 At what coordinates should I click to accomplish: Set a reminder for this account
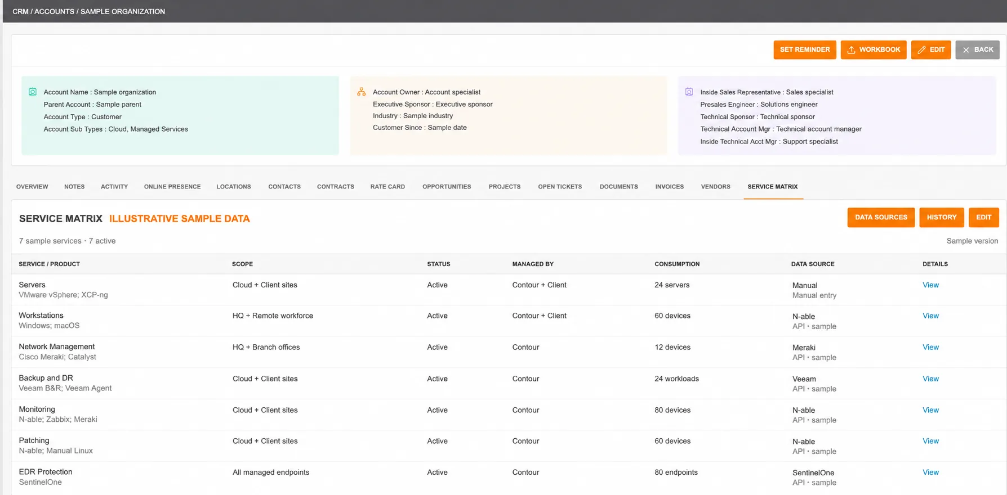[x=805, y=49]
